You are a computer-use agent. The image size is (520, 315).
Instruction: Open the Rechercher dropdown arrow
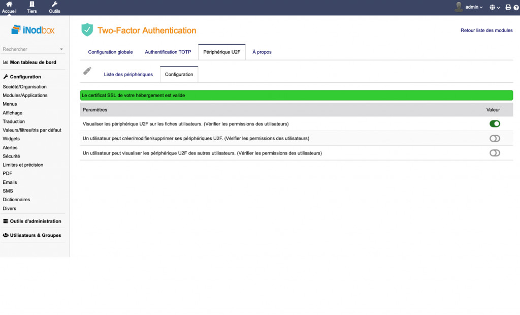tap(61, 49)
